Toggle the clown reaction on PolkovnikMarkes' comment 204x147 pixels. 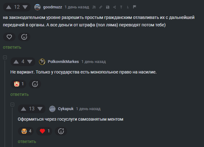(x=19, y=84)
